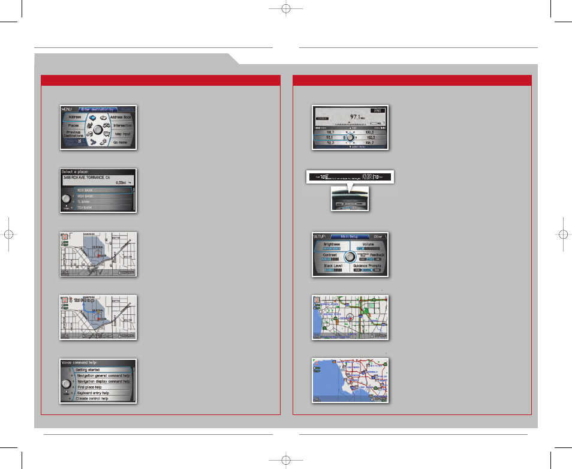Viewport: 572px width, 469px height.
Task: Switch to the Route tab
Action: 126,110
